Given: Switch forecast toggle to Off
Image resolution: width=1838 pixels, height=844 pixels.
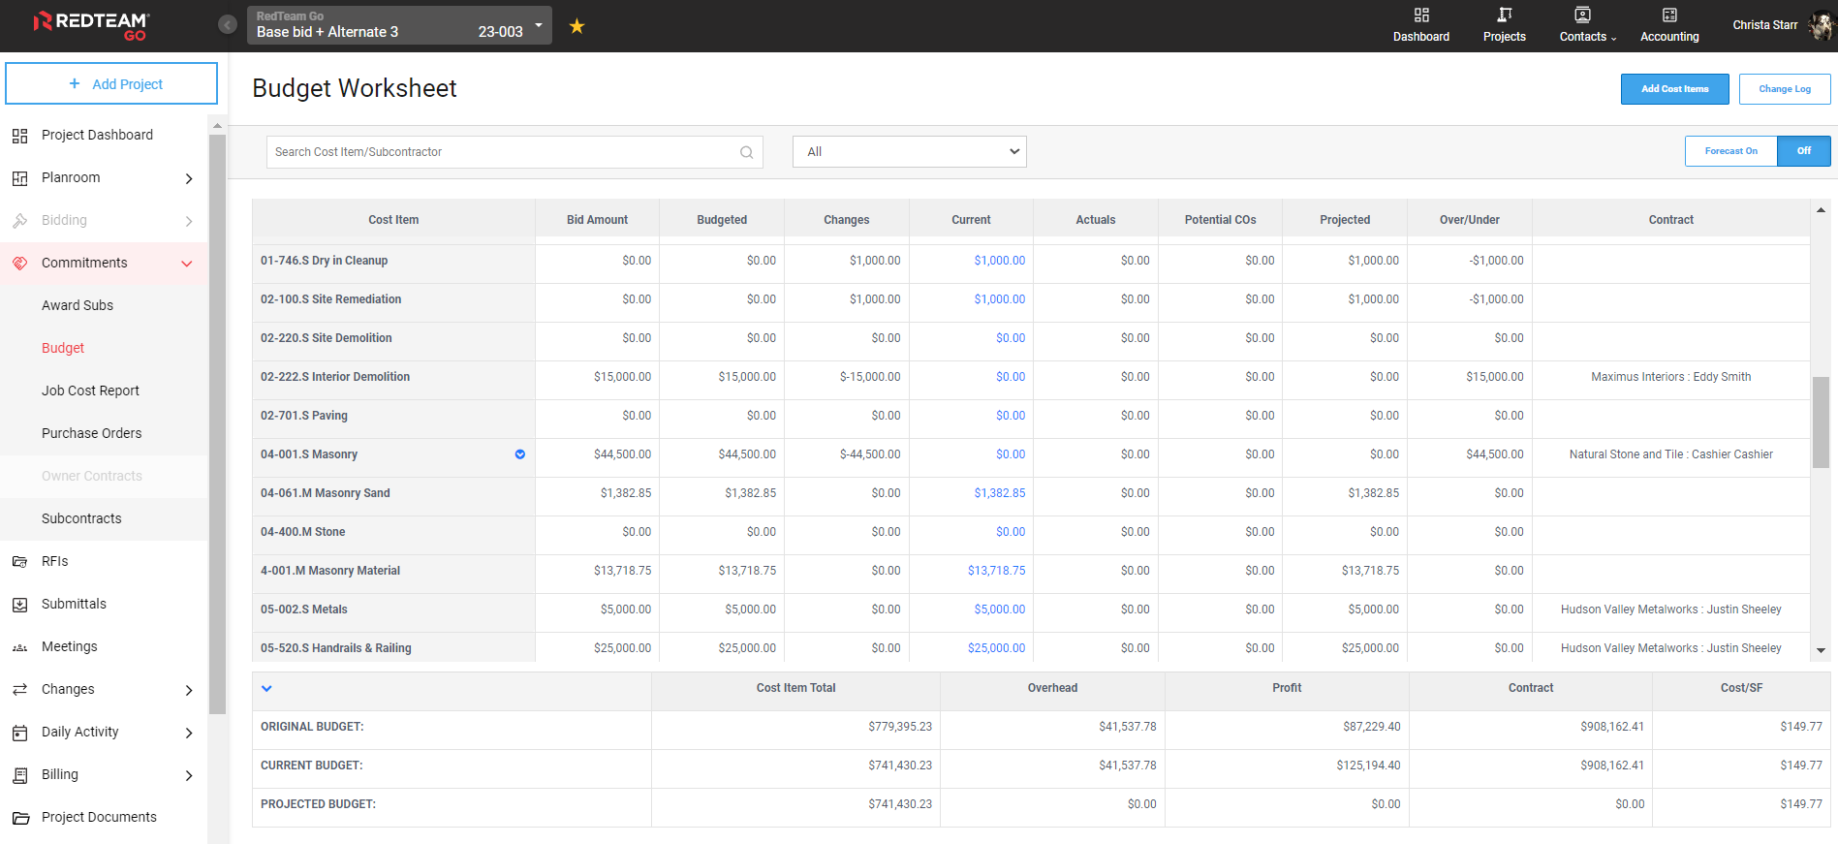Looking at the screenshot, I should pos(1803,151).
